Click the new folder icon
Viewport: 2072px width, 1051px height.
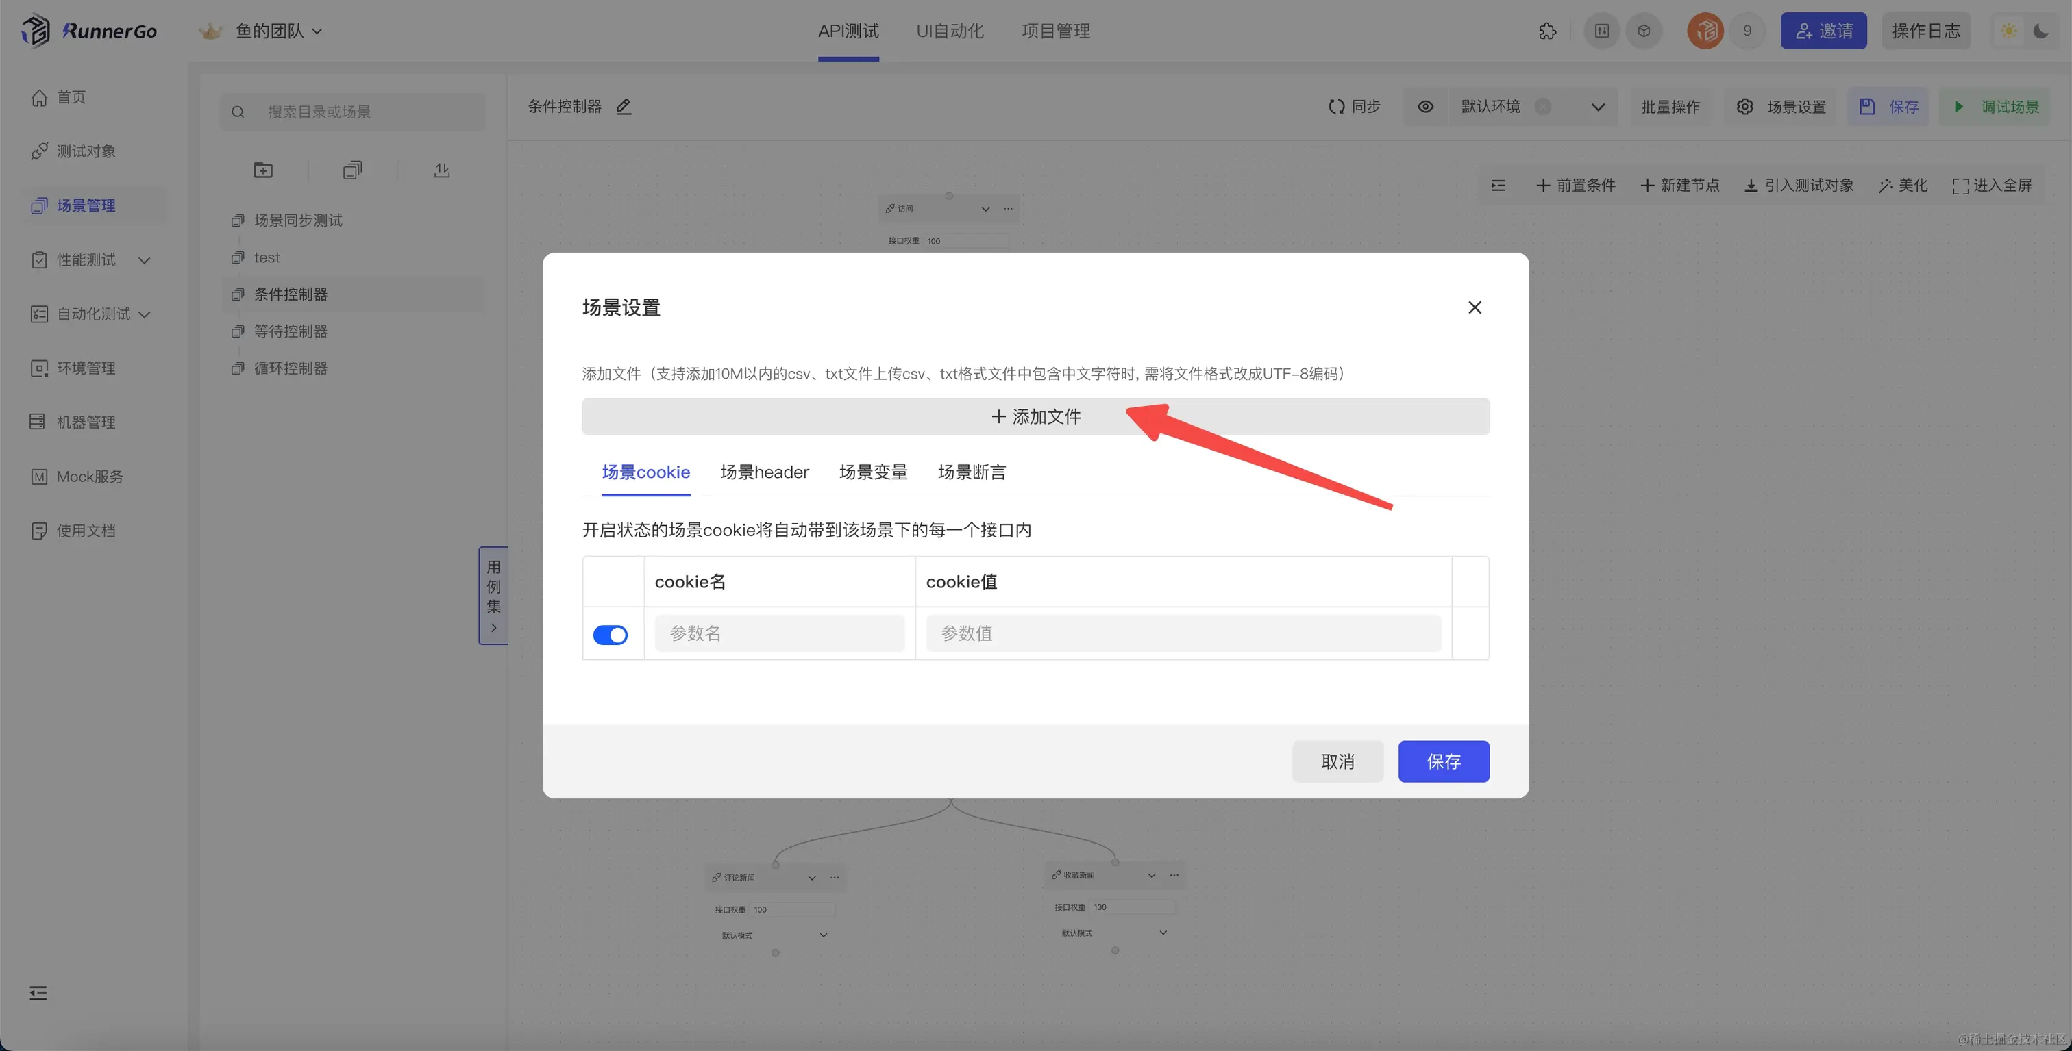click(263, 170)
